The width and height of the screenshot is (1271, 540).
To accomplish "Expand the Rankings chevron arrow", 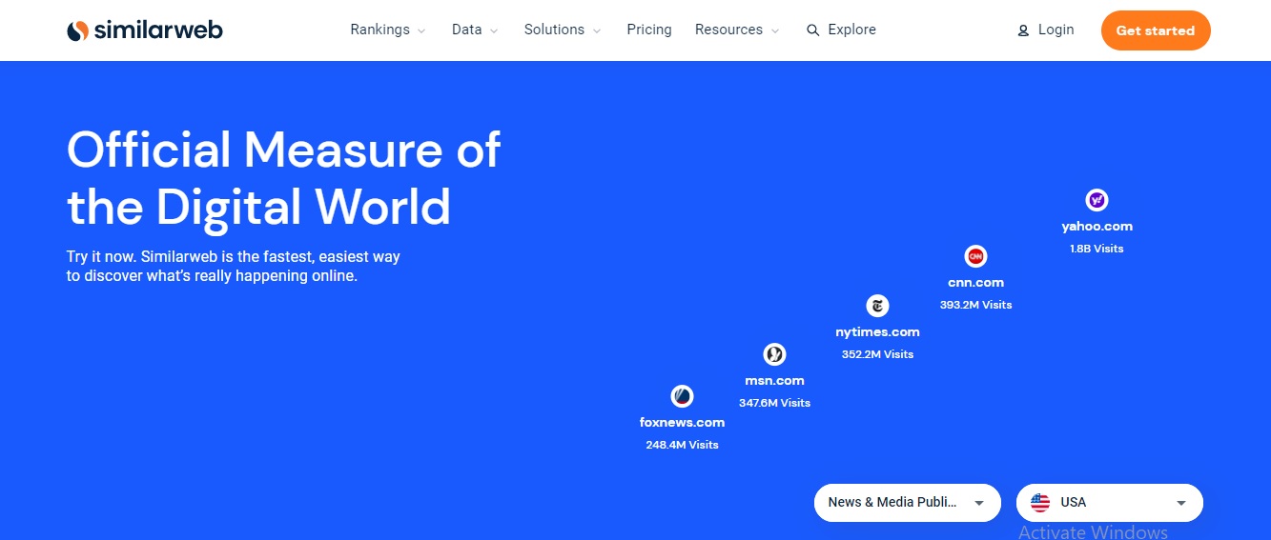I will coord(421,31).
